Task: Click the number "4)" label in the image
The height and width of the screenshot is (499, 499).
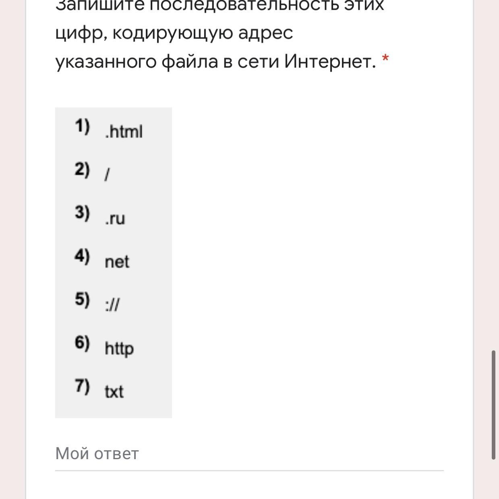Action: pos(82,256)
